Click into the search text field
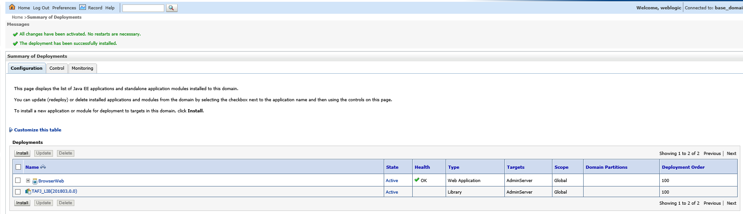 point(143,8)
